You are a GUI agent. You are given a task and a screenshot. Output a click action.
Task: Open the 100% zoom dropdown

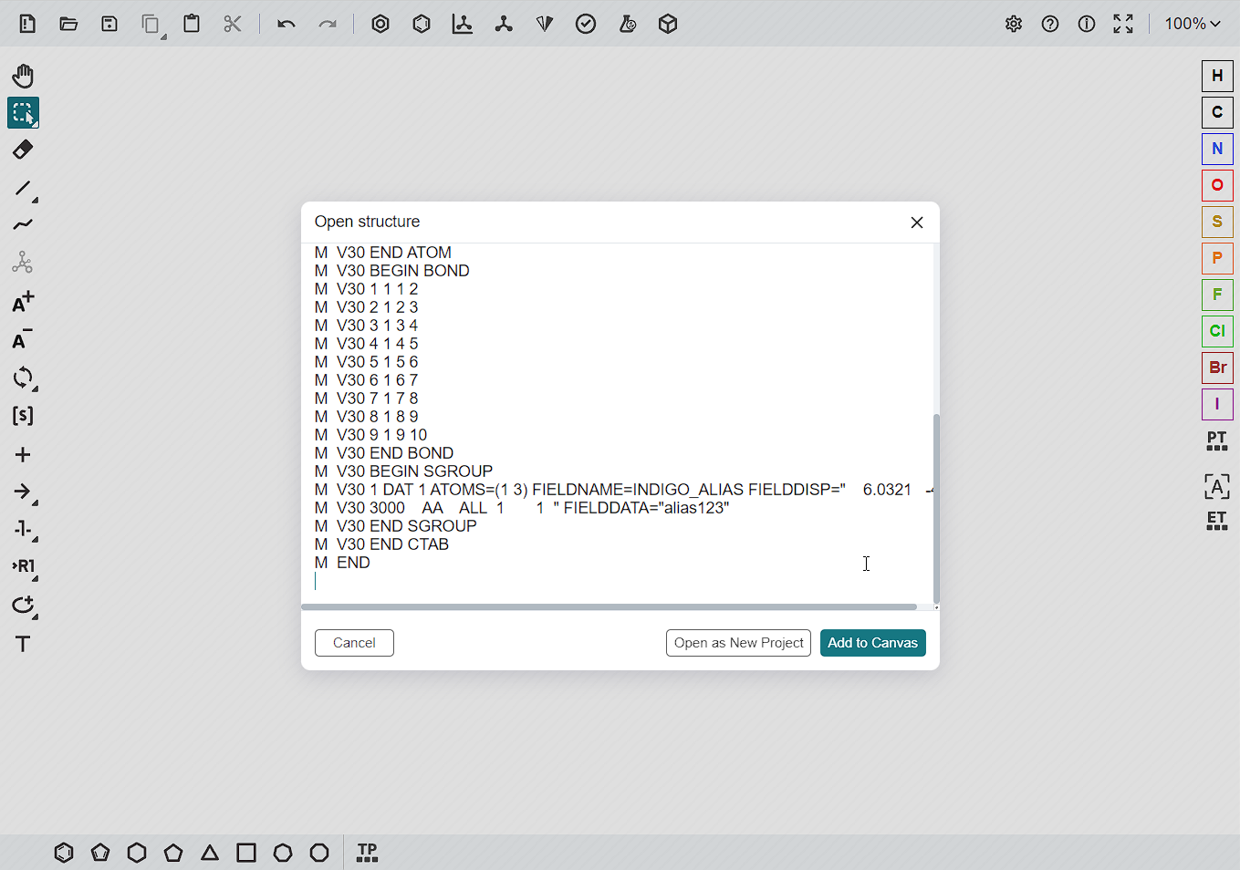click(1192, 24)
